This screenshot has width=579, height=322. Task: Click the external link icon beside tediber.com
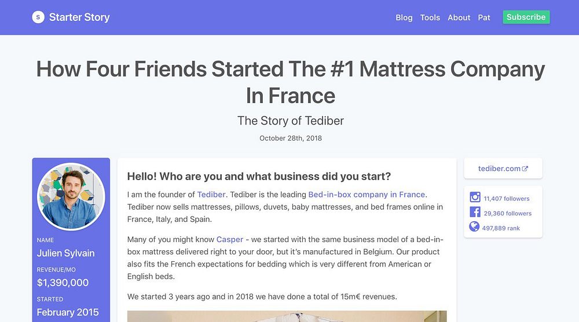(525, 169)
